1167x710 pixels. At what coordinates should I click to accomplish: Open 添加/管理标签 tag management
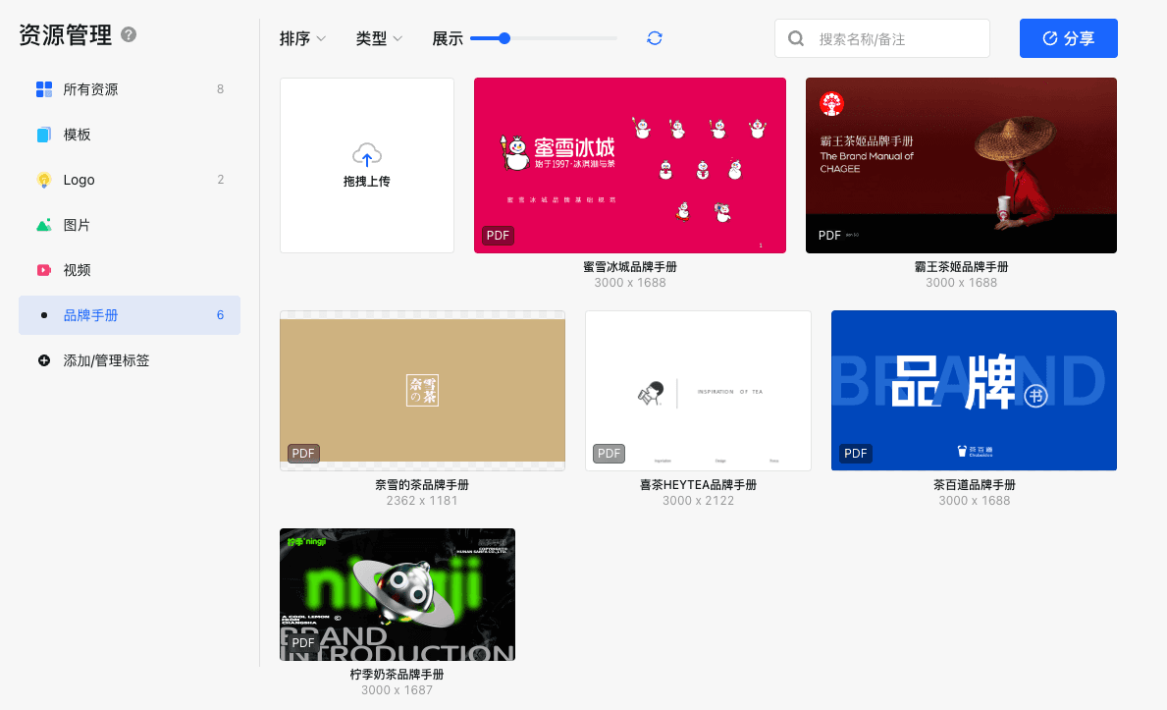point(130,360)
